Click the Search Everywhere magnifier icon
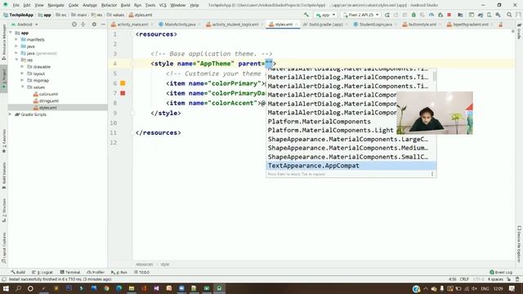This screenshot has height=294, width=523. click(x=509, y=15)
